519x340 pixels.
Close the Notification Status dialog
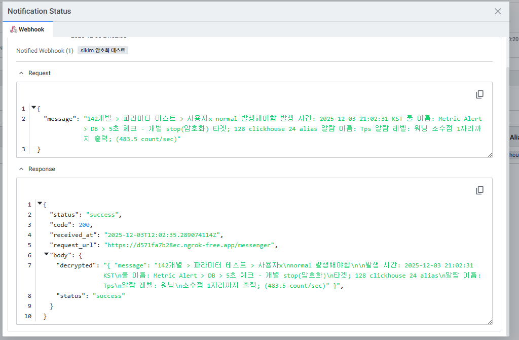[498, 11]
